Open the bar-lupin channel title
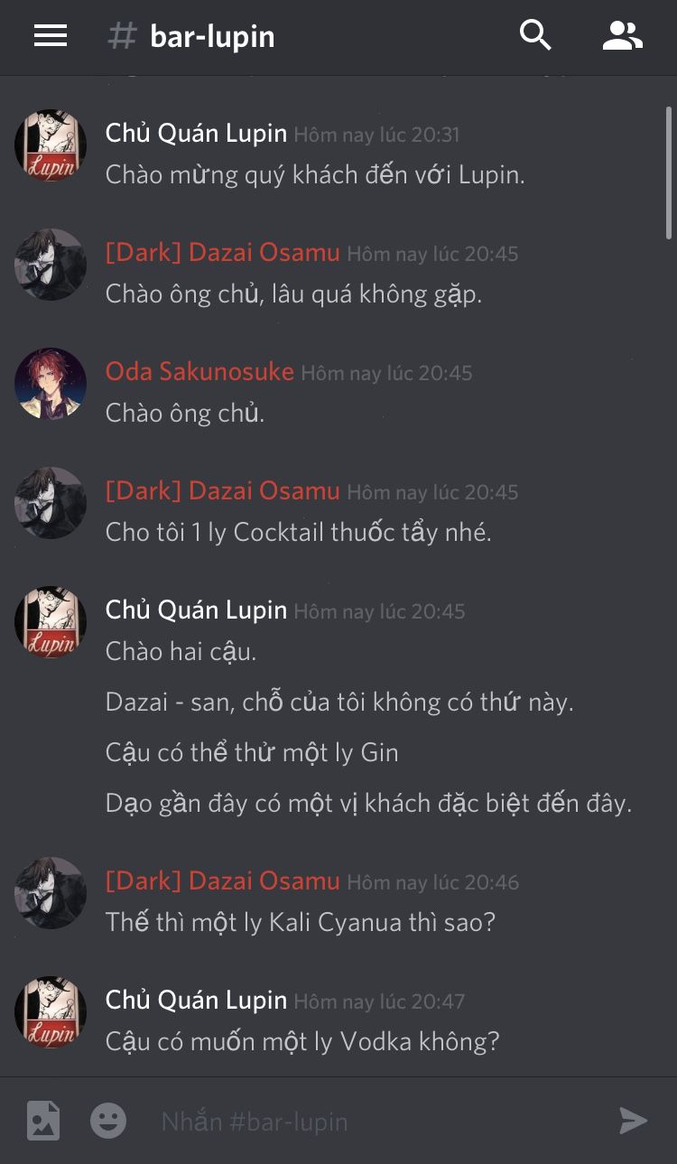 point(212,37)
